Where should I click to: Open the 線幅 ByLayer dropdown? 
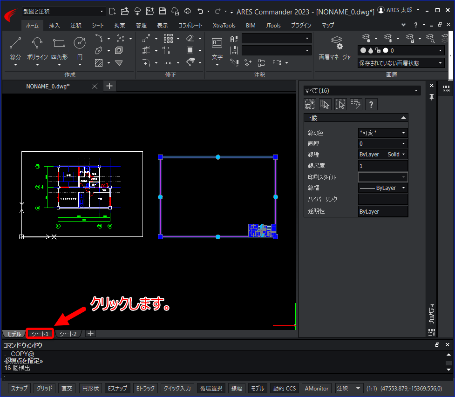click(x=383, y=188)
